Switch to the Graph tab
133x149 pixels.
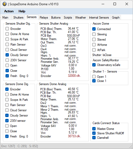(116, 18)
